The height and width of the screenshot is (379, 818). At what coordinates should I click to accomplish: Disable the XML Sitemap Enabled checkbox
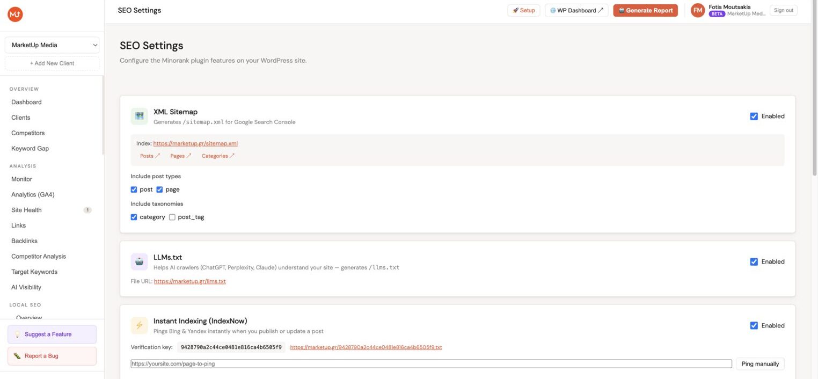pos(754,116)
